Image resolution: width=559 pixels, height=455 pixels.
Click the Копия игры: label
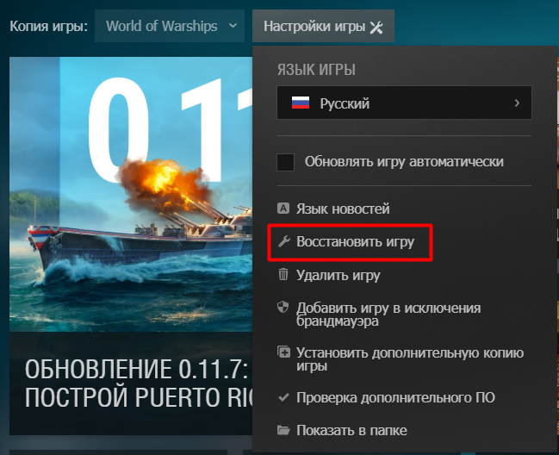pyautogui.click(x=48, y=27)
